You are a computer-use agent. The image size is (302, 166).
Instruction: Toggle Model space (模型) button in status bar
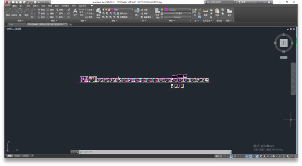[217, 156]
